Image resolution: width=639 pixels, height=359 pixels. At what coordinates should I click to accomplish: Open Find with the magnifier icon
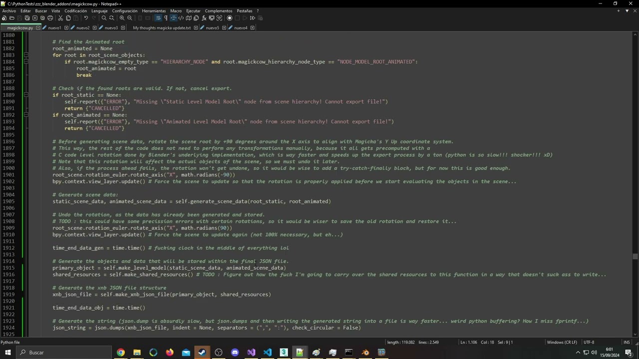tap(104, 18)
